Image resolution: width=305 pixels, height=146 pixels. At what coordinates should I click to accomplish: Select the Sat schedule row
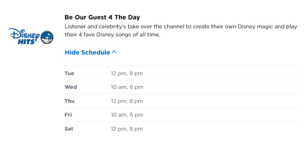(183, 129)
